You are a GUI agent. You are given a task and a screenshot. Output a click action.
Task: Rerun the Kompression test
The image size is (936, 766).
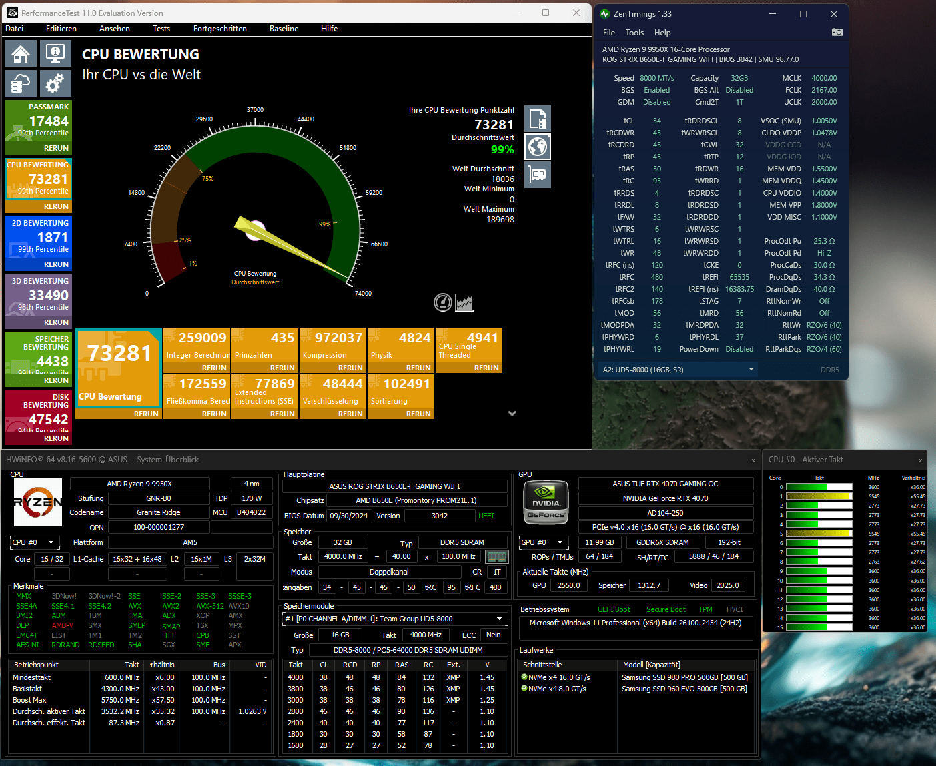pyautogui.click(x=350, y=368)
